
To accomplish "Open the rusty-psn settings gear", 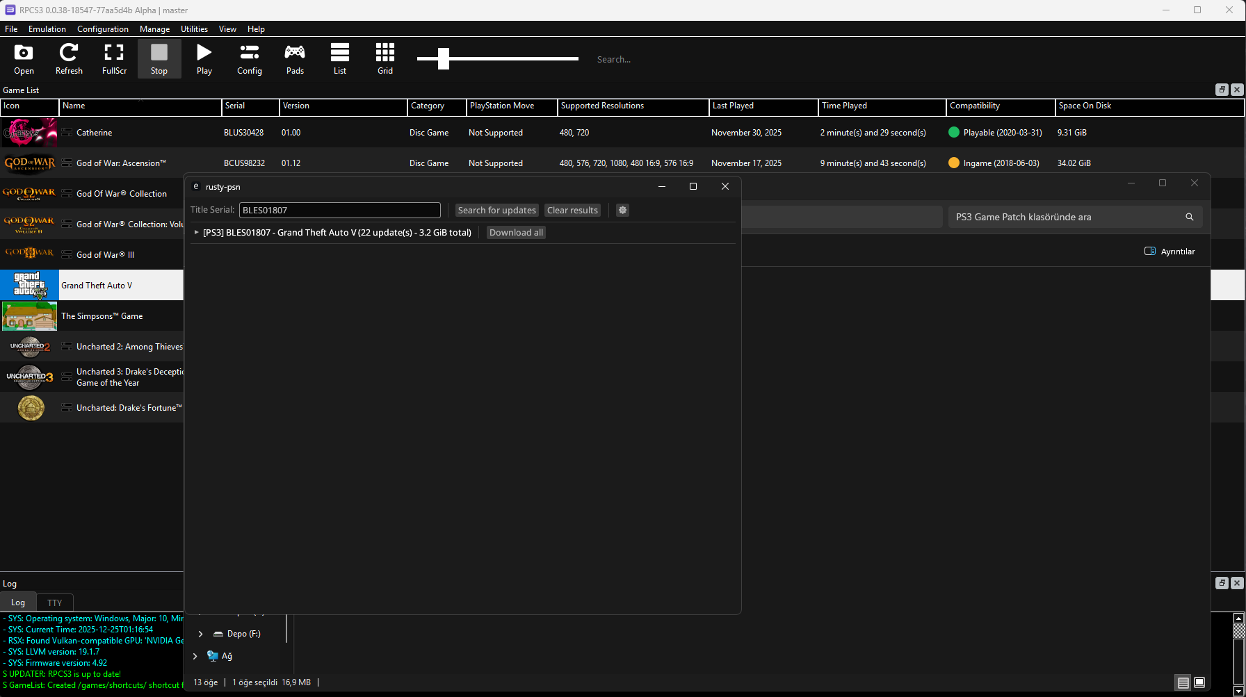I will pyautogui.click(x=623, y=210).
